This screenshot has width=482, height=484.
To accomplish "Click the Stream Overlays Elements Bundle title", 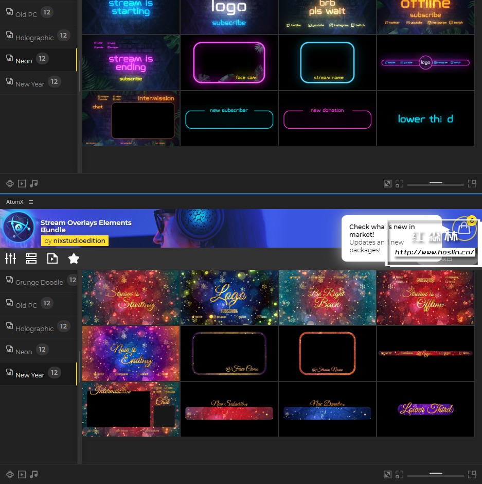I will 86,226.
